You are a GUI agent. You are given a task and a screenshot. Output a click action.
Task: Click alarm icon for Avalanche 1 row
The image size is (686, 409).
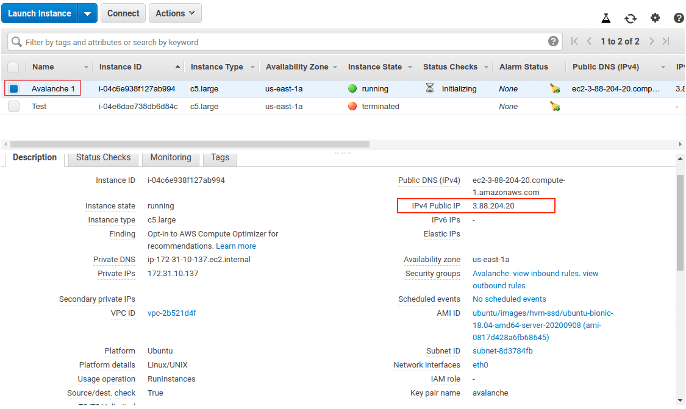pyautogui.click(x=554, y=89)
